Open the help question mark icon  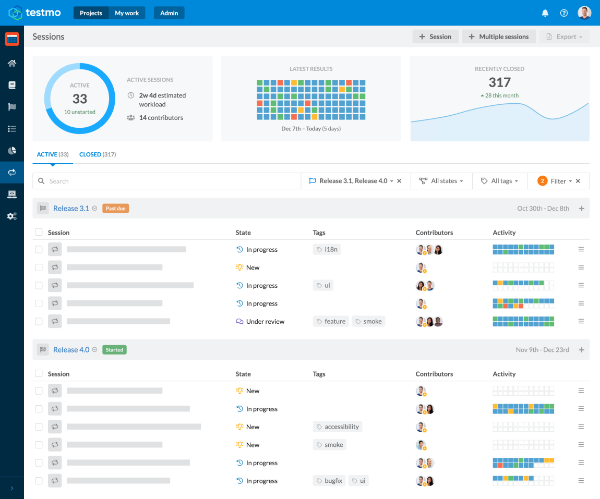point(563,13)
